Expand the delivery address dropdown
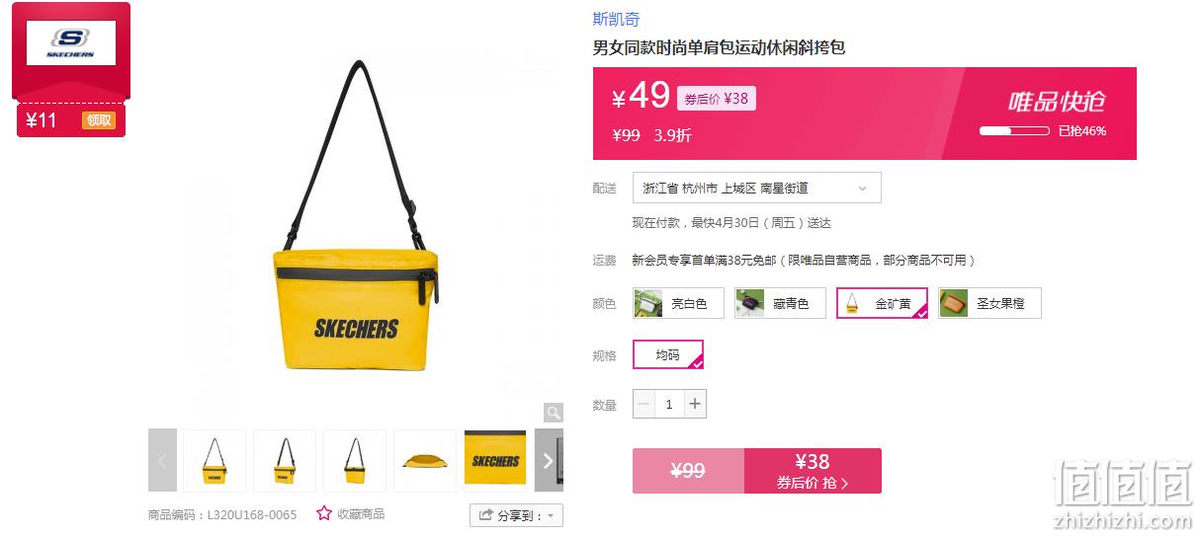 pyautogui.click(x=756, y=188)
